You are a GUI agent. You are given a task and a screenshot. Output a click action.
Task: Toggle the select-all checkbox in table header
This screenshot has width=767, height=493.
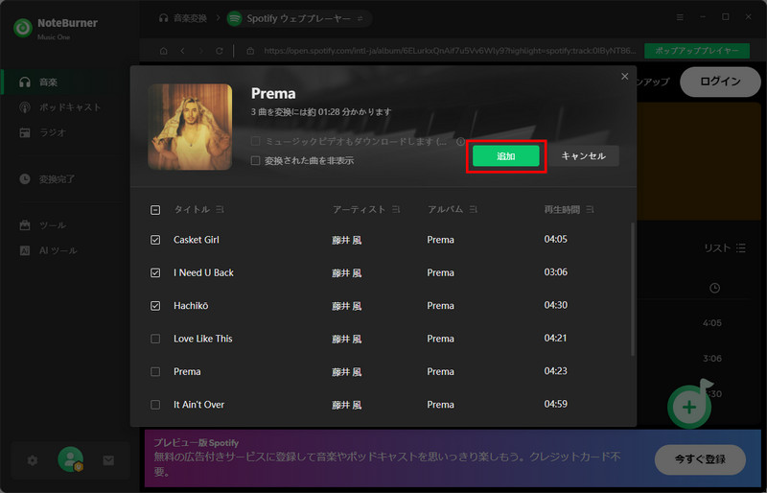pyautogui.click(x=155, y=209)
